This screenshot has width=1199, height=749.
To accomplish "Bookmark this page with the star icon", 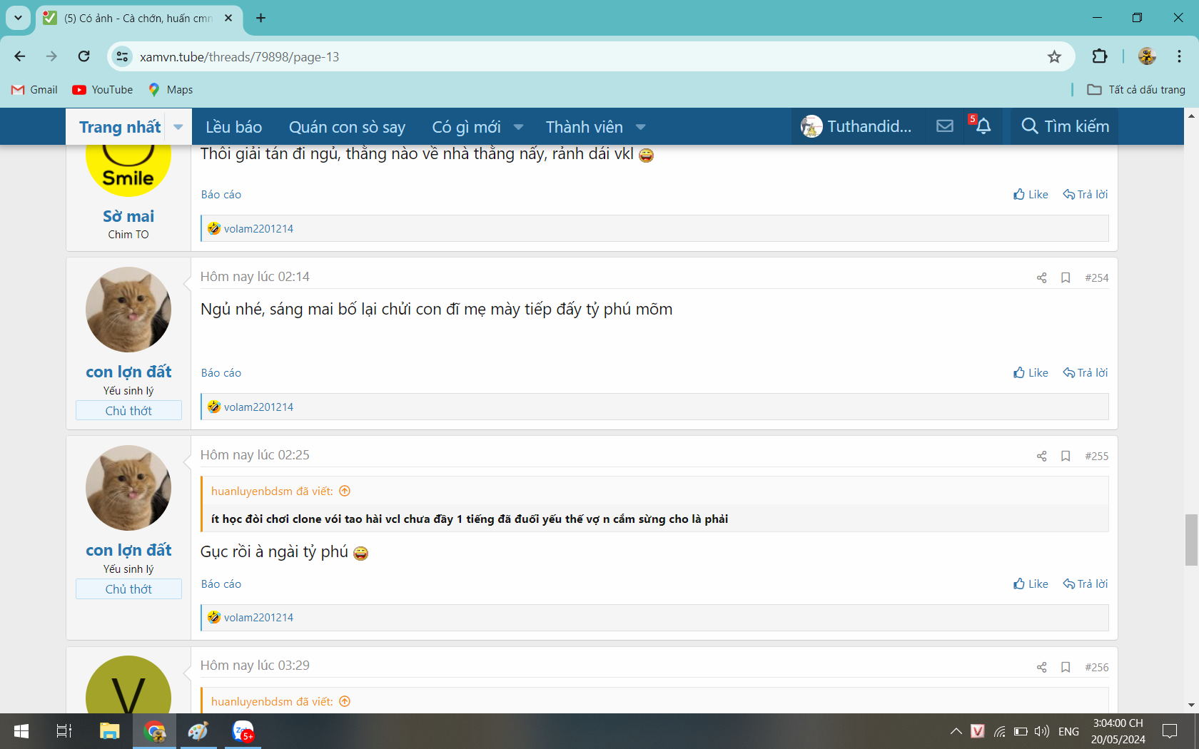I will point(1054,57).
